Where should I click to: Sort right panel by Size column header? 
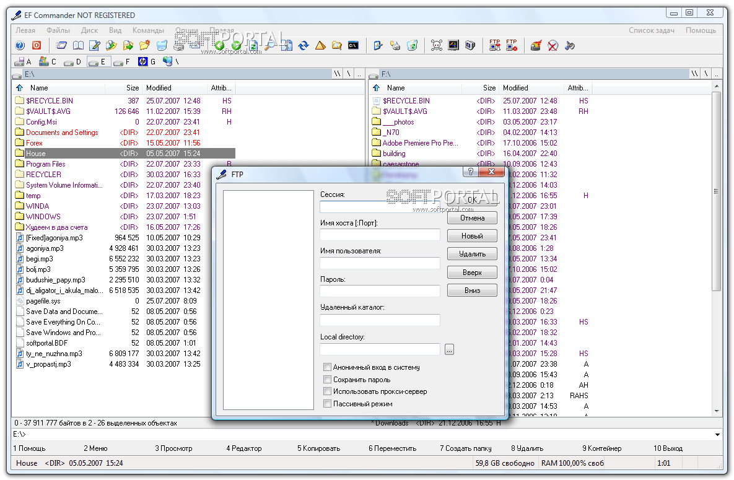point(480,87)
